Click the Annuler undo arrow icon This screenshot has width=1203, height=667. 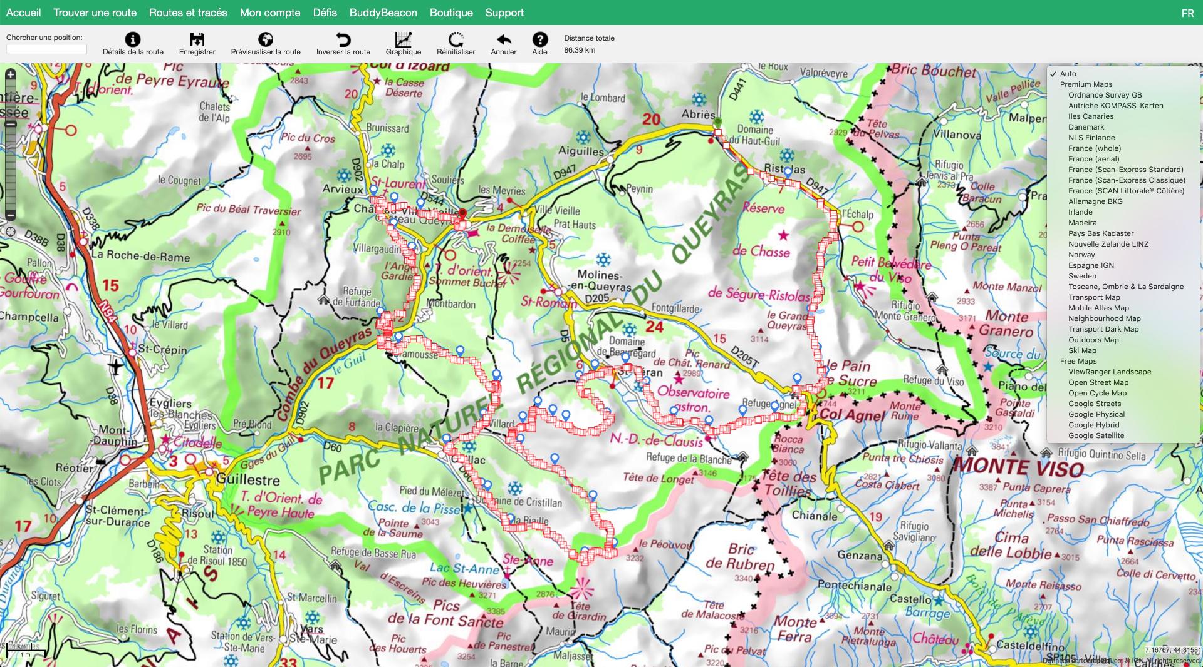pyautogui.click(x=504, y=39)
